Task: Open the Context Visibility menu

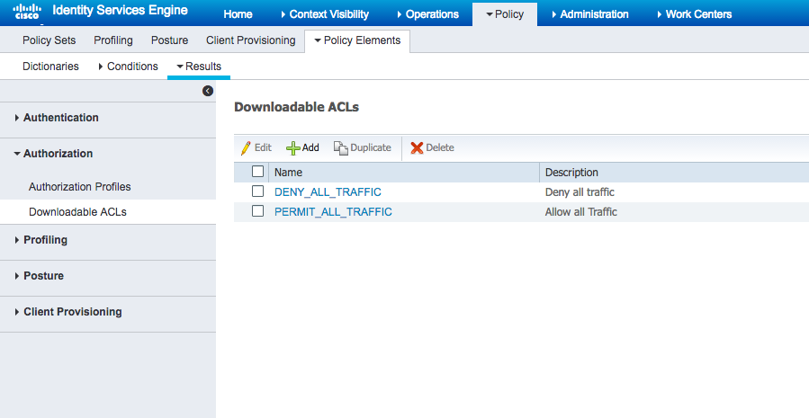Action: click(325, 14)
